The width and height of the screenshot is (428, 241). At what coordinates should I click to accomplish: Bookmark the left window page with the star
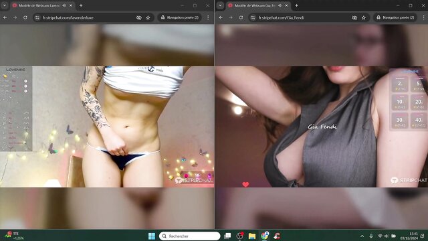[x=148, y=17]
